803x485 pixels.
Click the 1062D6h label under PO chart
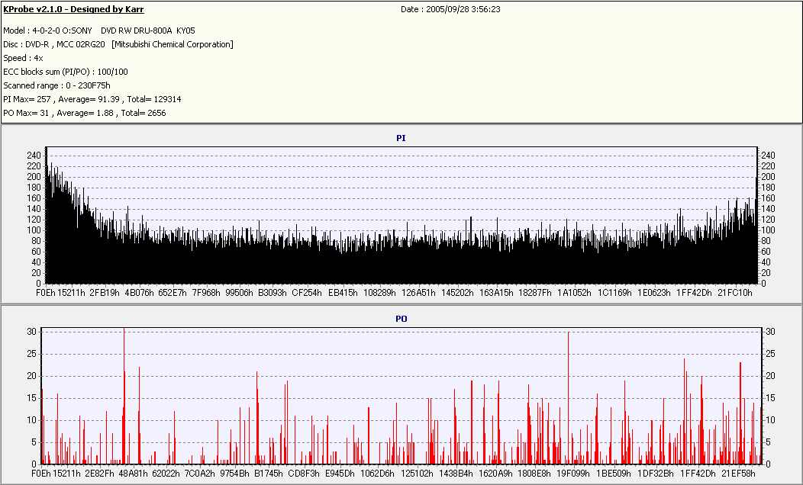point(377,474)
